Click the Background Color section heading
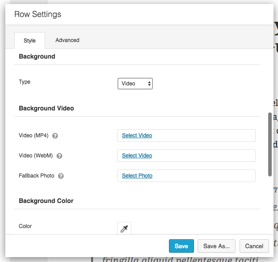 click(x=46, y=201)
